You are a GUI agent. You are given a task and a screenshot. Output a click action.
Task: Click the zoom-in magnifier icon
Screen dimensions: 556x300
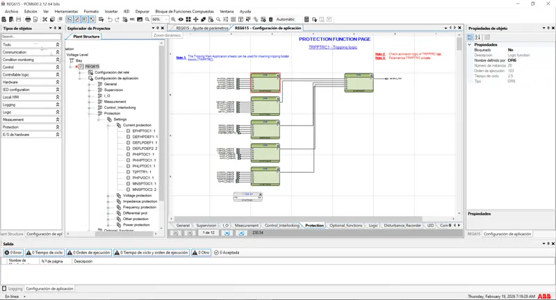pyautogui.click(x=173, y=19)
